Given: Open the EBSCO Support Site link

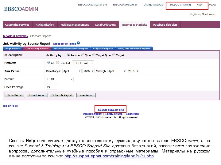Looking at the screenshot, I should tap(111, 110).
